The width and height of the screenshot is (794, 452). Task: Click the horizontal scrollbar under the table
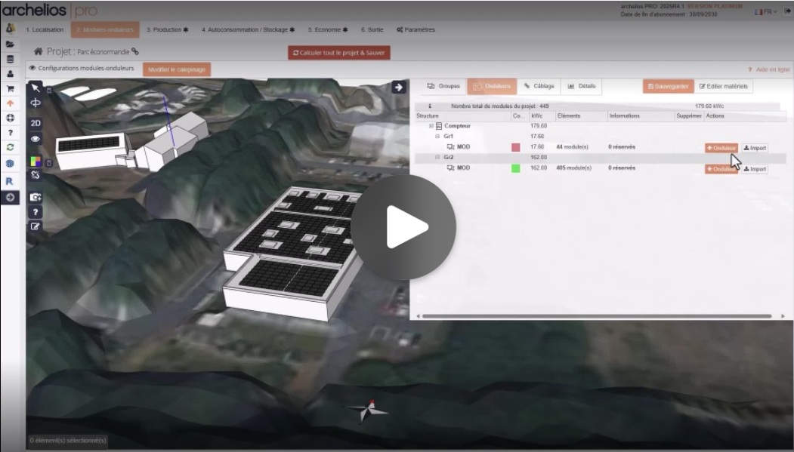tap(595, 316)
